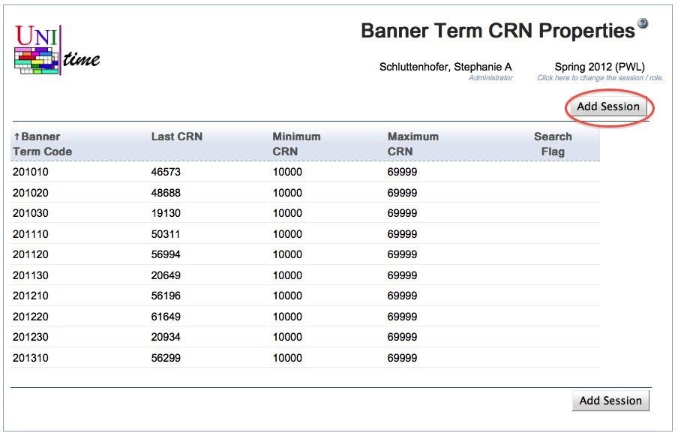This screenshot has width=678, height=445.
Task: Click Maximum CRN 69999 in row 201010
Action: tap(402, 172)
